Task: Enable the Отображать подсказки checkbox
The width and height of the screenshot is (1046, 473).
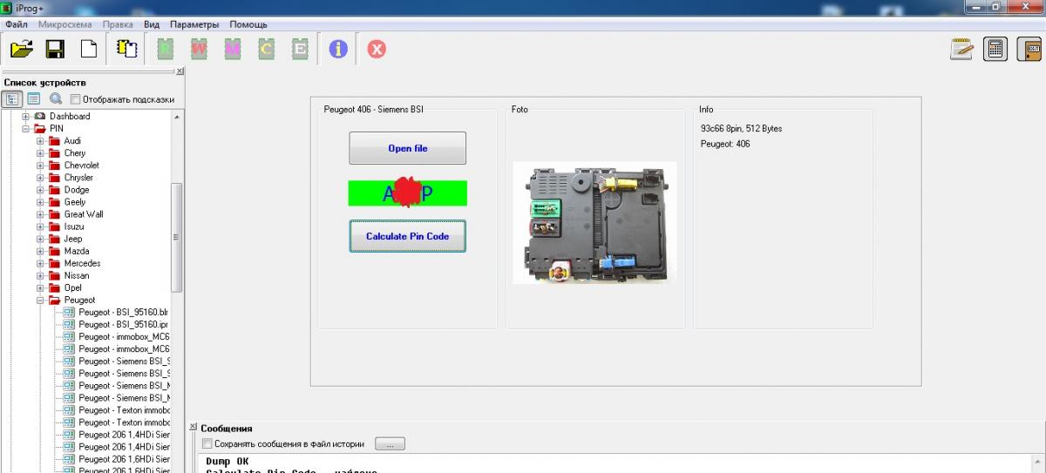Action: pos(75,99)
